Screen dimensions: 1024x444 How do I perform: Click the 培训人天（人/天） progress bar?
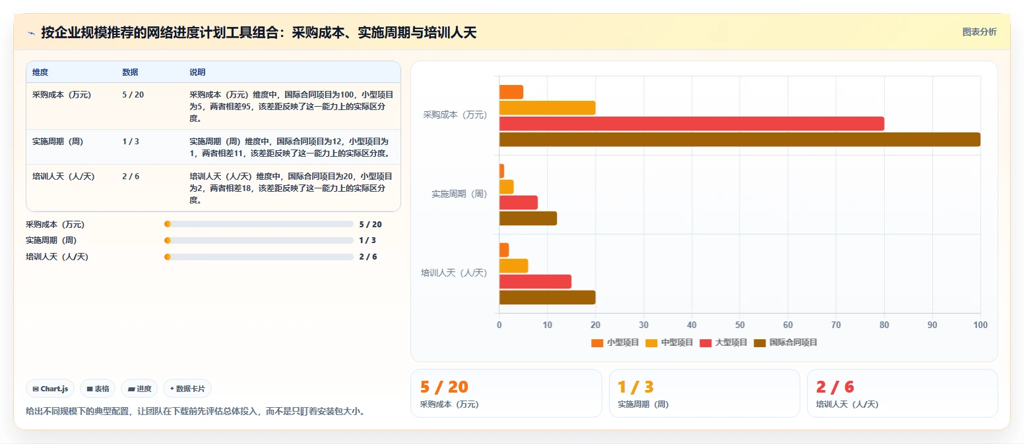click(x=259, y=257)
